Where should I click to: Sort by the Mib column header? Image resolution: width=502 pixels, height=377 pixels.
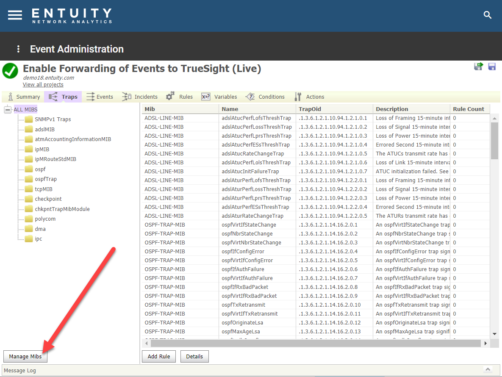(180, 109)
